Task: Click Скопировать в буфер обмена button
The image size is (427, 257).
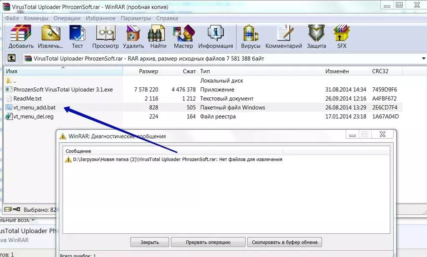Action: (284, 242)
